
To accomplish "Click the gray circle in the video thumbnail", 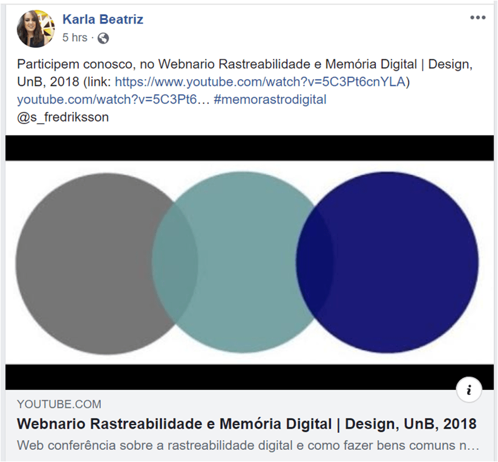I will pyautogui.click(x=85, y=263).
